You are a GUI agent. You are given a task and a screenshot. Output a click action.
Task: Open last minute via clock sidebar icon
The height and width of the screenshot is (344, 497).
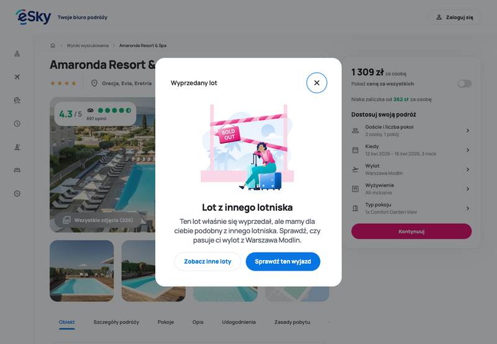[x=17, y=123]
